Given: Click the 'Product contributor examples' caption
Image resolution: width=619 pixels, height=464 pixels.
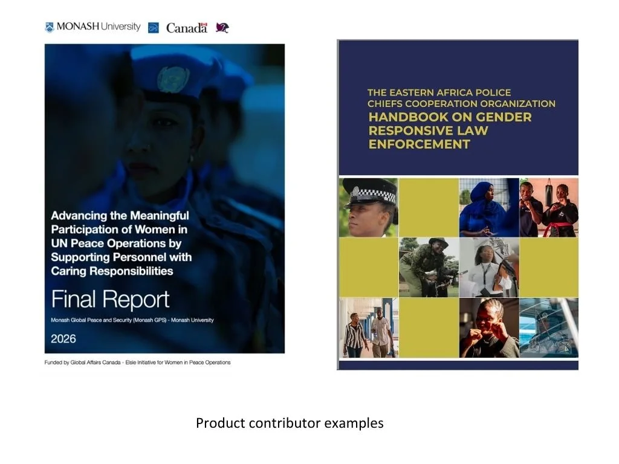Looking at the screenshot, I should coord(290,423).
